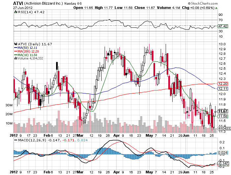Image resolution: width=231 pixels, height=175 pixels.
Task: Click the 47.42 RSI value tag
Action: click(223, 26)
